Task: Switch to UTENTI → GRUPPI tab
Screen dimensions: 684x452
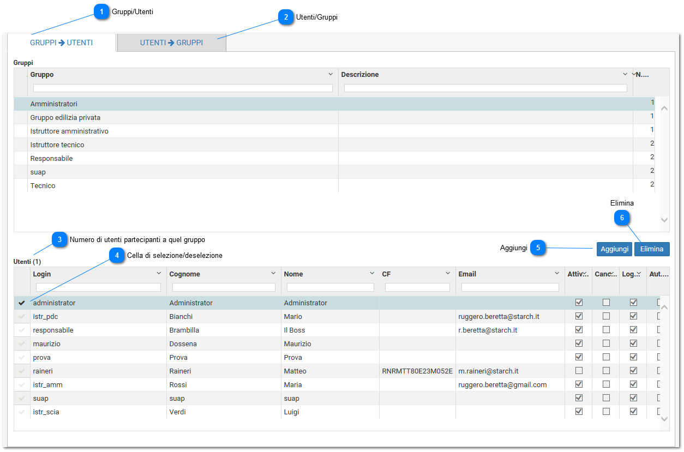Action: [x=171, y=43]
